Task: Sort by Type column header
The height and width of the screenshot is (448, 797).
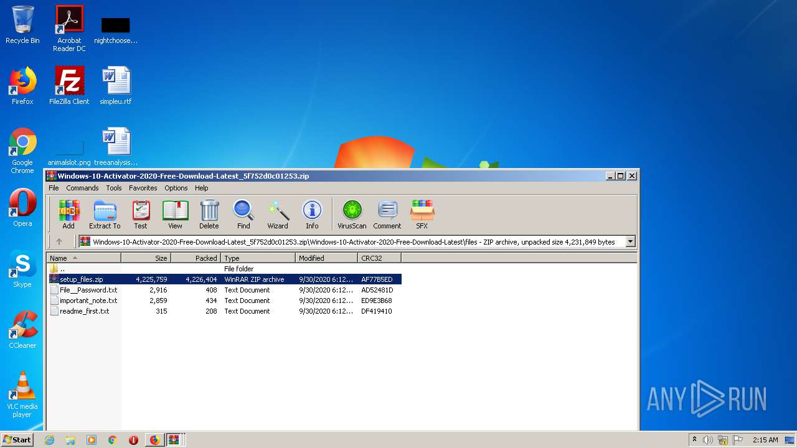Action: coord(258,258)
